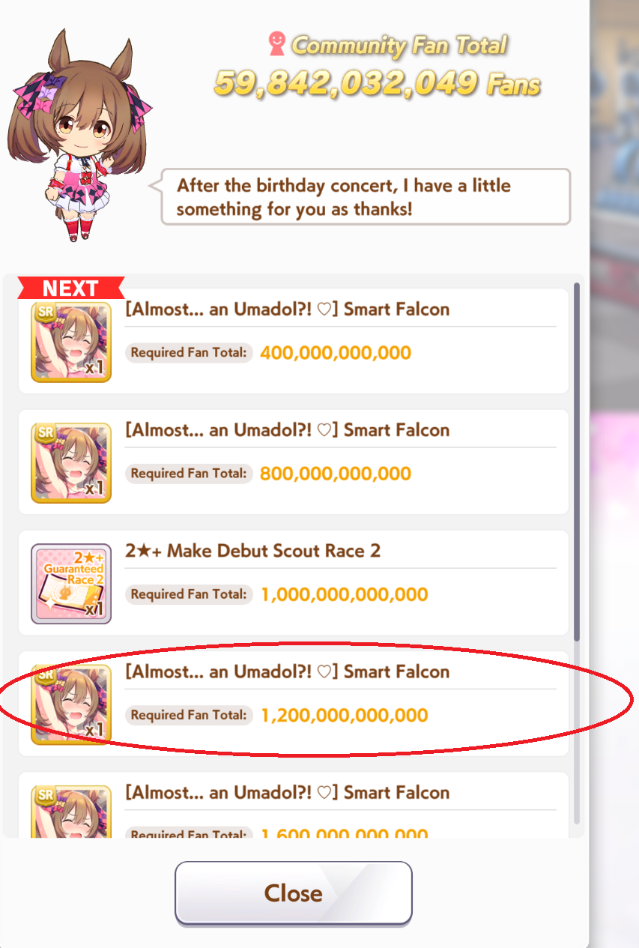
Task: Select the 2★+ Make Debut Scout Race 2 title
Action: 253,551
